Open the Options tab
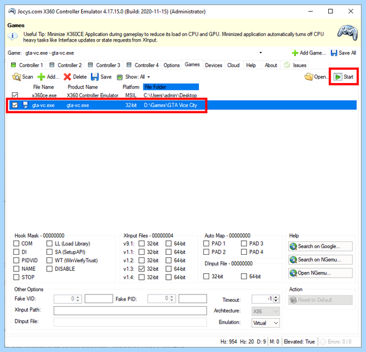This screenshot has height=352, width=366. 171,65
